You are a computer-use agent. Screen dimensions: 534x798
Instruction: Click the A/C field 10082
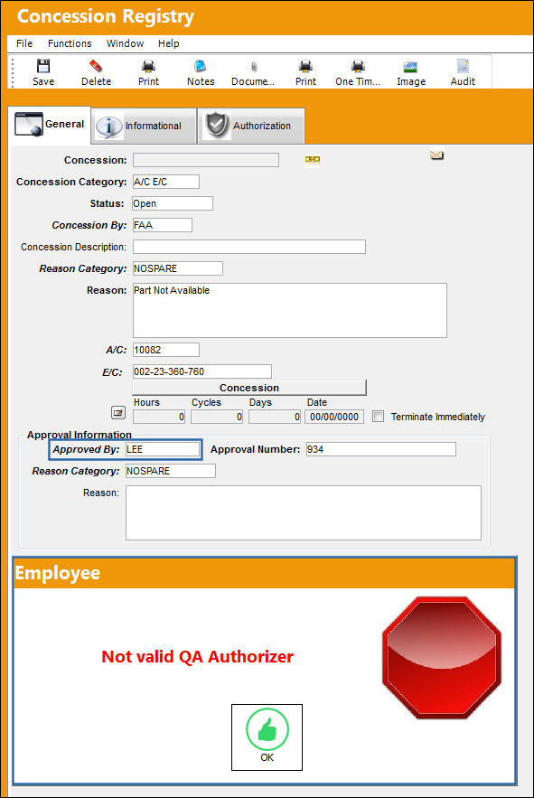click(166, 350)
